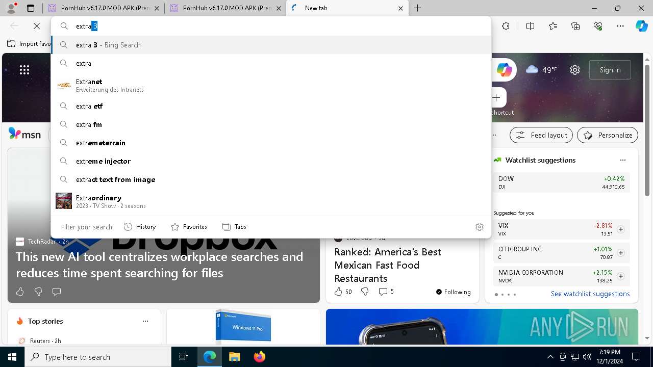Viewport: 653px width, 367px height.
Task: Select 'extremeterrain' suggestion
Action: click(x=271, y=143)
